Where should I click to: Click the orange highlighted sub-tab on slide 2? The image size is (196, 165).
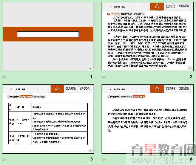(113, 14)
